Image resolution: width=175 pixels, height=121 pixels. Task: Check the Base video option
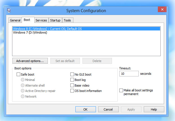[x=72, y=85]
